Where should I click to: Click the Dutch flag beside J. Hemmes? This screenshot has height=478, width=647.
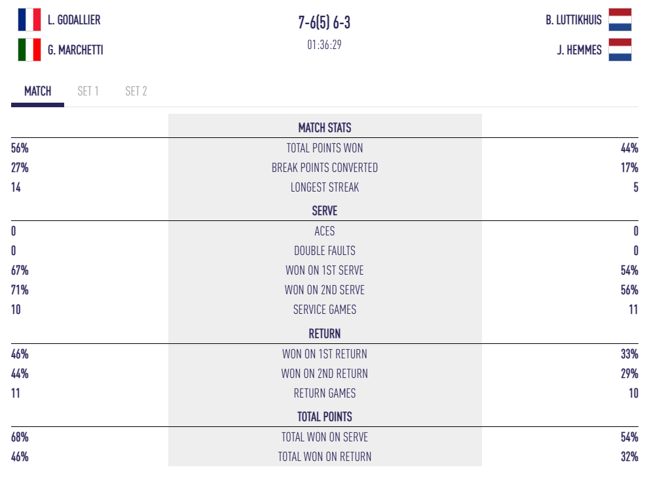(619, 50)
